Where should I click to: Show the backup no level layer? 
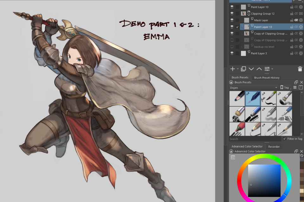tap(232, 47)
